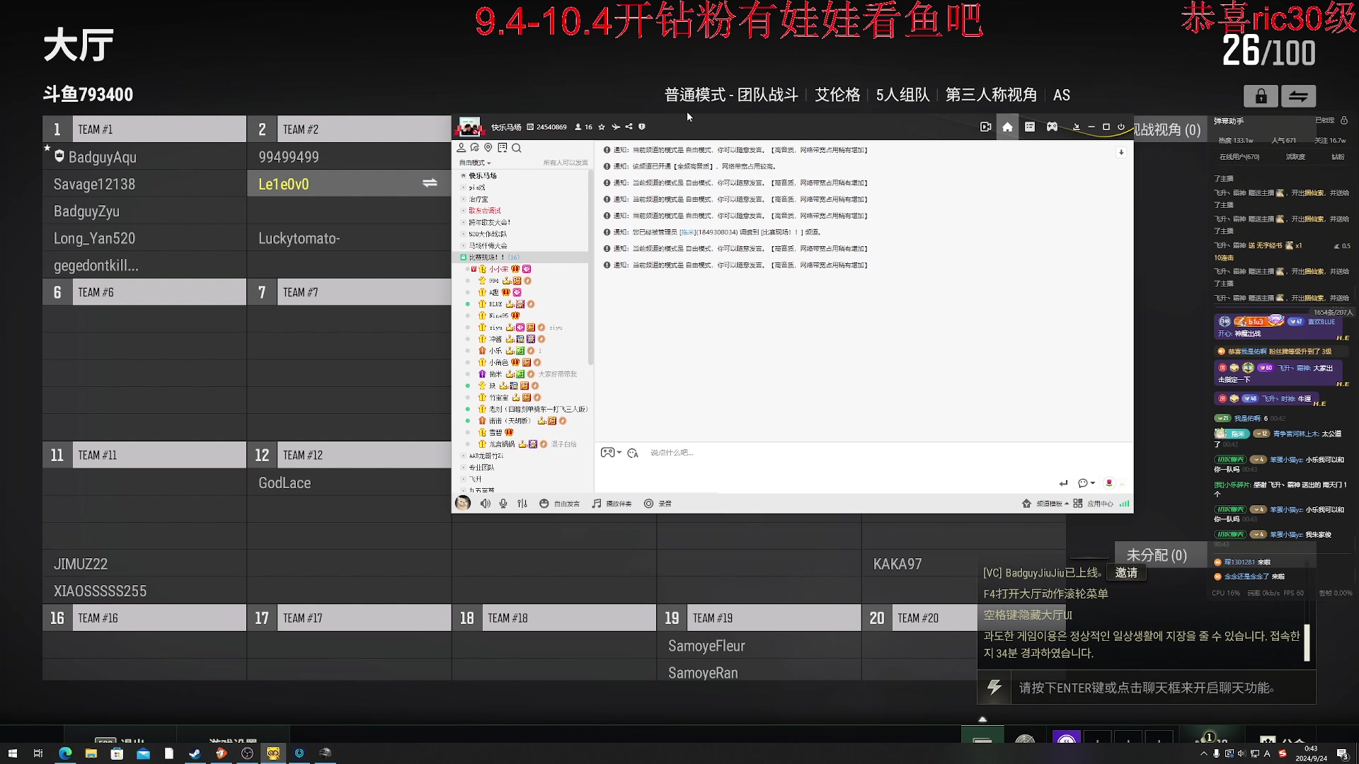Toggle 自由发言 free speech mode
The height and width of the screenshot is (764, 1359).
(559, 504)
